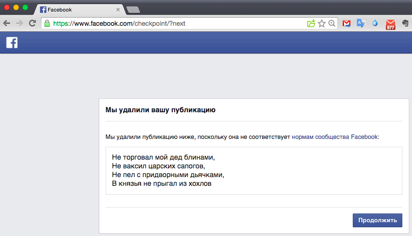Open the zoom magnifier icon in address bar
Viewport: 412px width, 236px height.
click(332, 23)
